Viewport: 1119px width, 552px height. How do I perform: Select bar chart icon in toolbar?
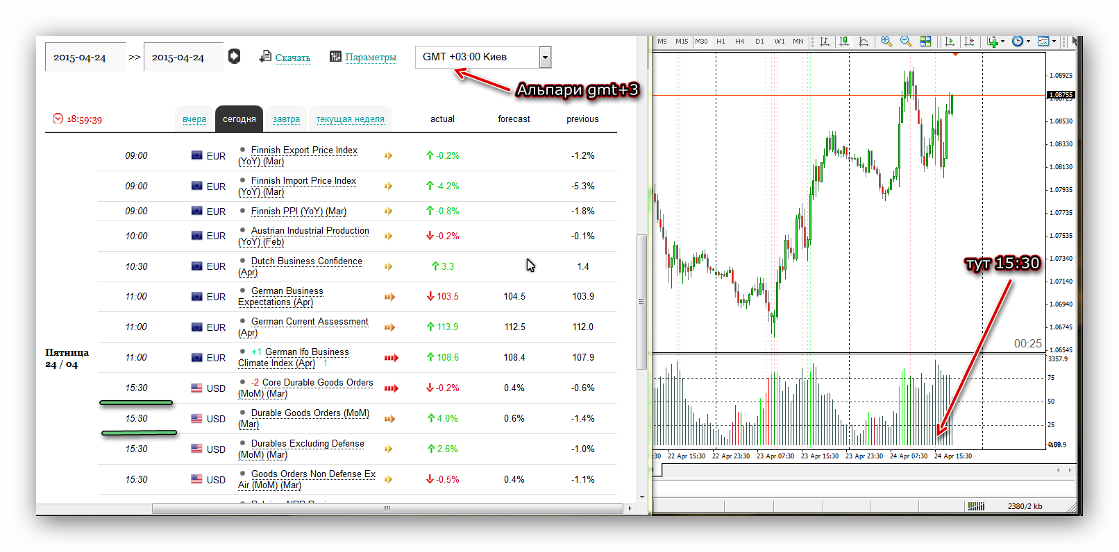pyautogui.click(x=825, y=42)
